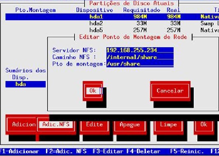
Task: Select the hda1 partition row
Action: point(112,17)
